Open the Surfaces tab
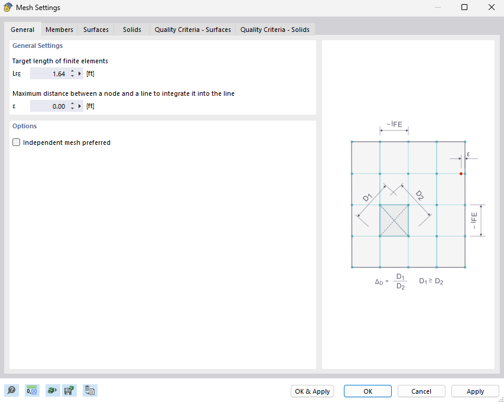 click(x=95, y=29)
